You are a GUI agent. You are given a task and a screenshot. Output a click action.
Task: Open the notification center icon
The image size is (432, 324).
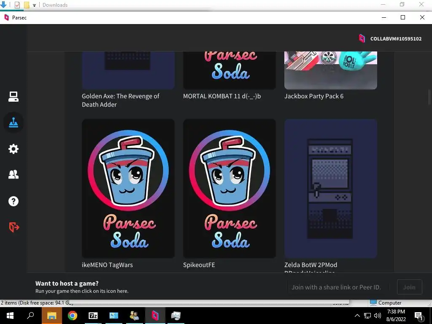point(419,316)
